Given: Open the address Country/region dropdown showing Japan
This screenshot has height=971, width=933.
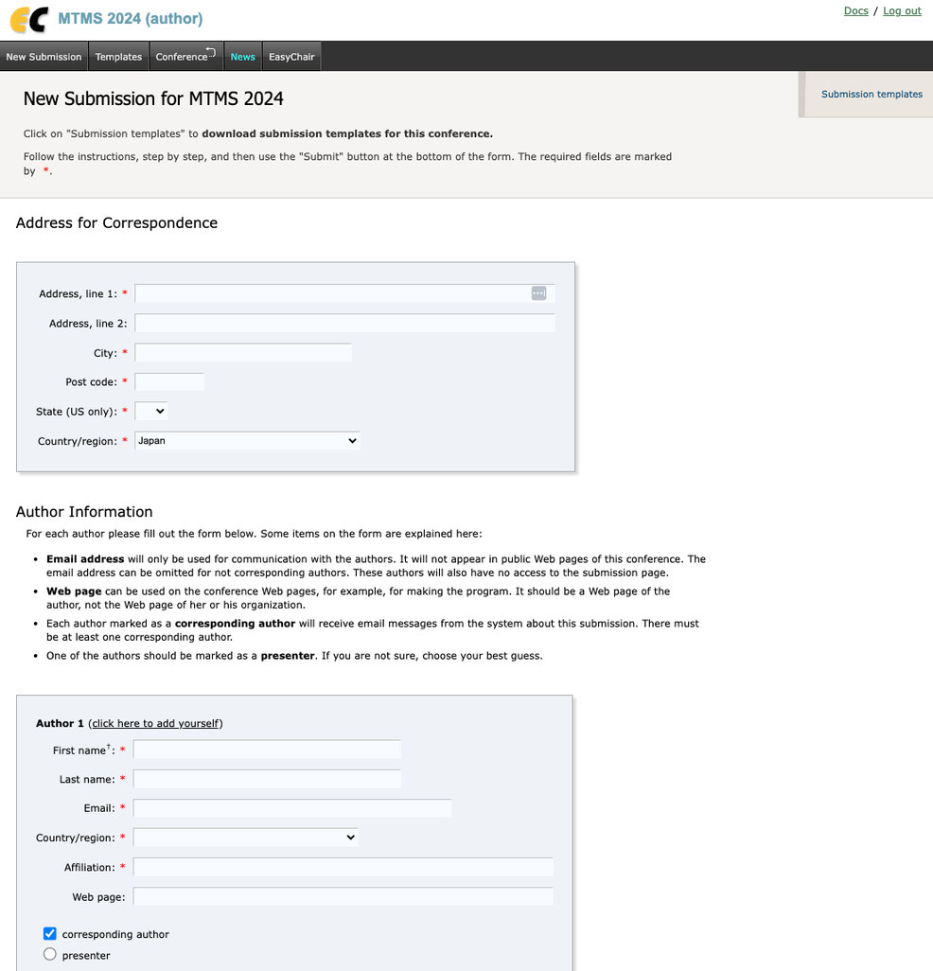Looking at the screenshot, I should click(x=247, y=441).
